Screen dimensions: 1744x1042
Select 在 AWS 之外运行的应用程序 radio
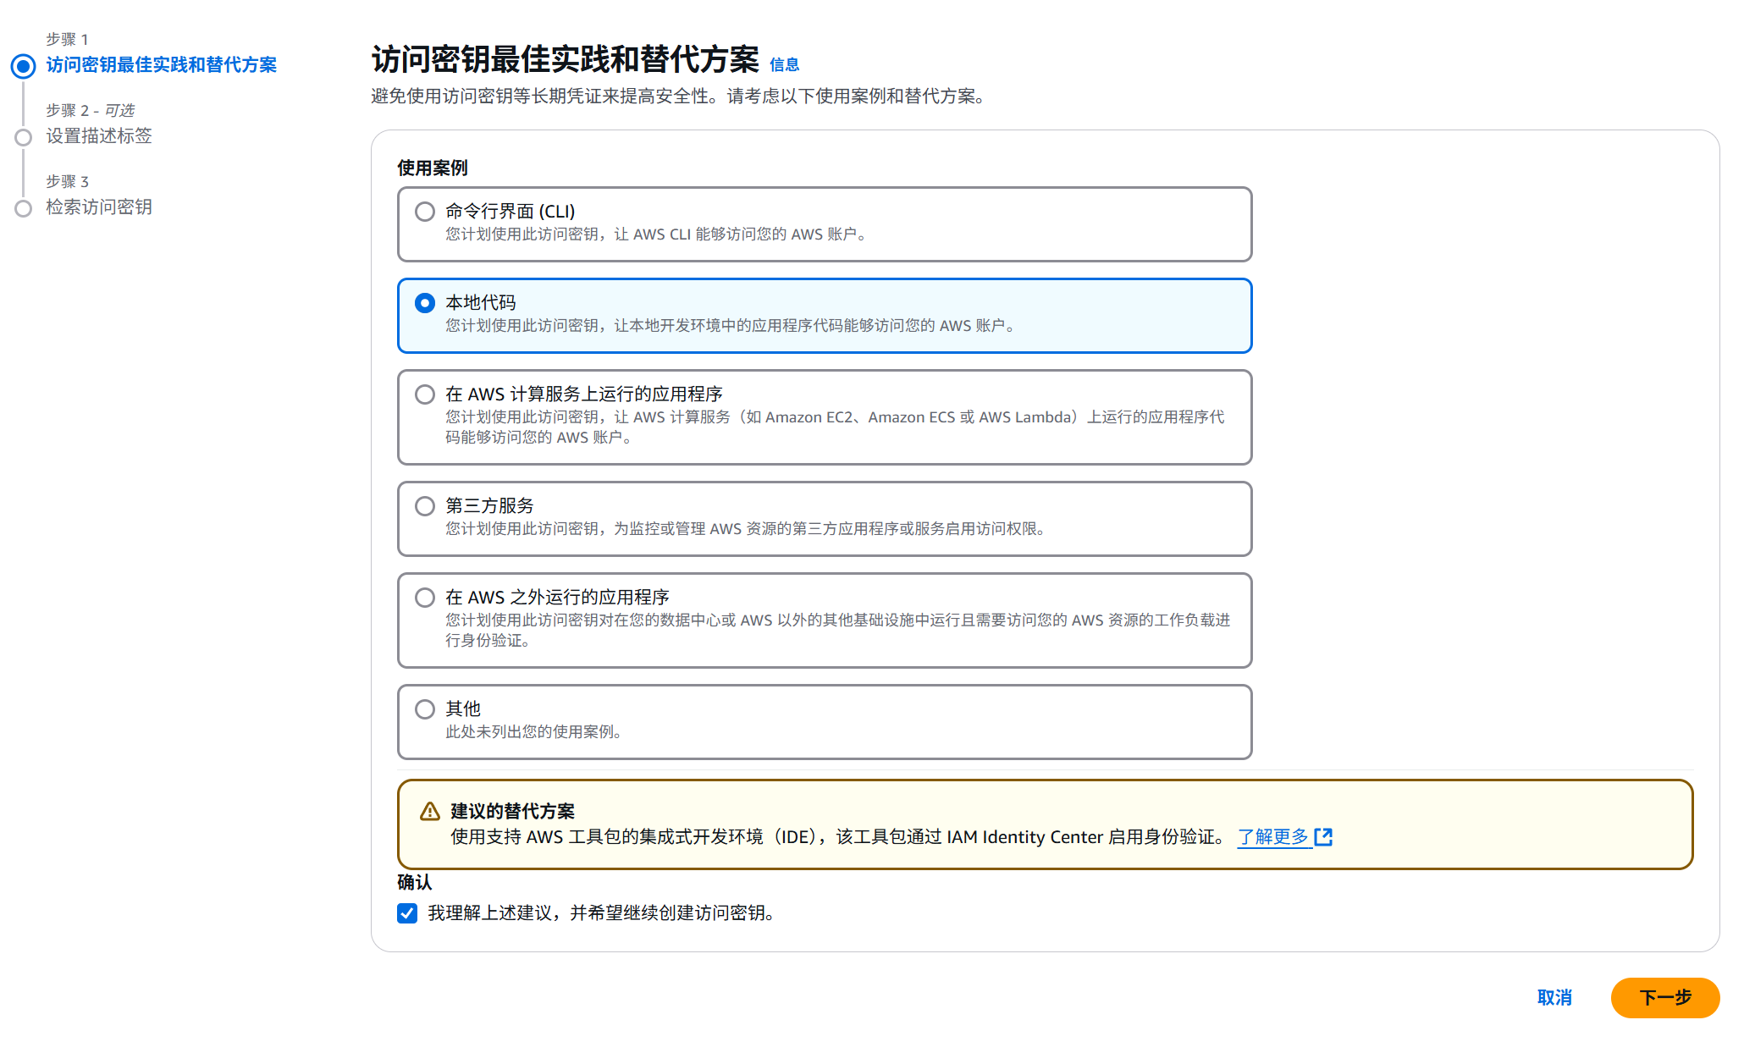click(425, 598)
